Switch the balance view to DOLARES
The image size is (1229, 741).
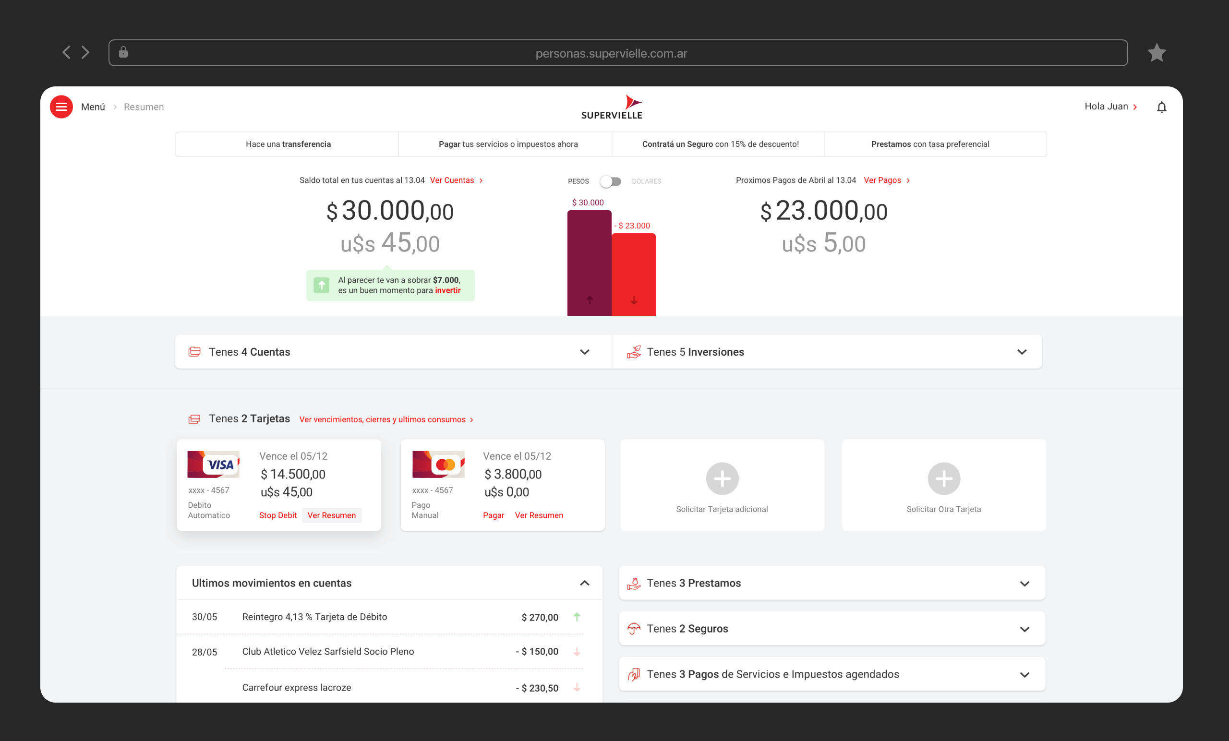click(x=616, y=181)
